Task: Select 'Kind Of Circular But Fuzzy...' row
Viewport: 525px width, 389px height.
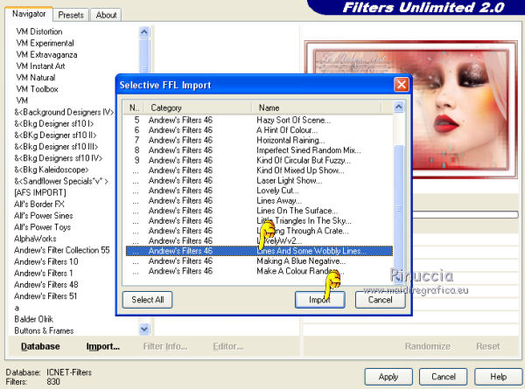Action: point(259,160)
